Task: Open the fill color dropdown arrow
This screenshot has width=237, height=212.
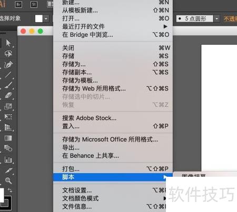Action: click(x=46, y=18)
